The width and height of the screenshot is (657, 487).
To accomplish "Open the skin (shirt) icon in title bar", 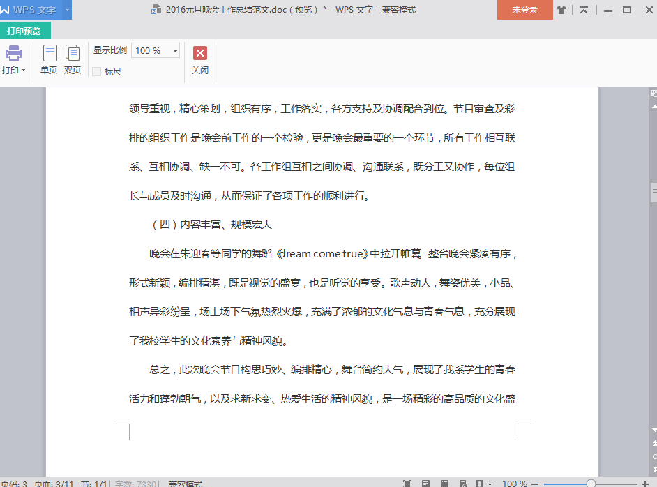I will [x=561, y=10].
